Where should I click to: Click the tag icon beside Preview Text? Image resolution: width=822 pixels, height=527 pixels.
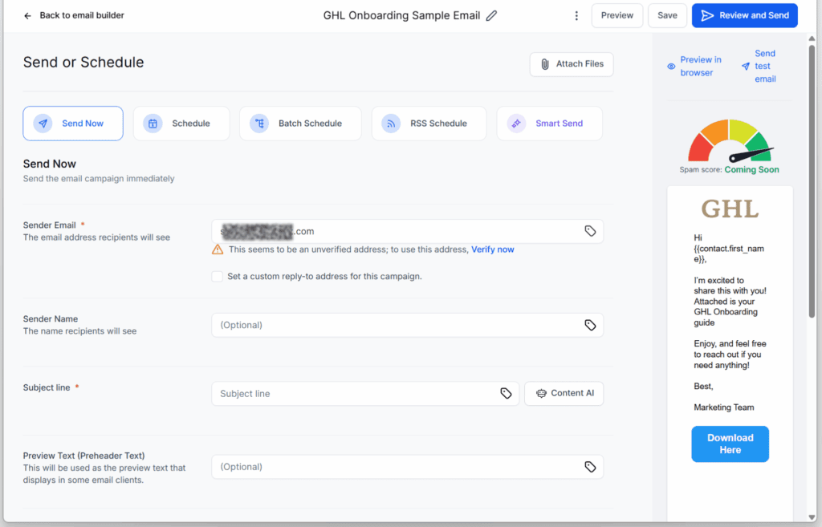590,466
